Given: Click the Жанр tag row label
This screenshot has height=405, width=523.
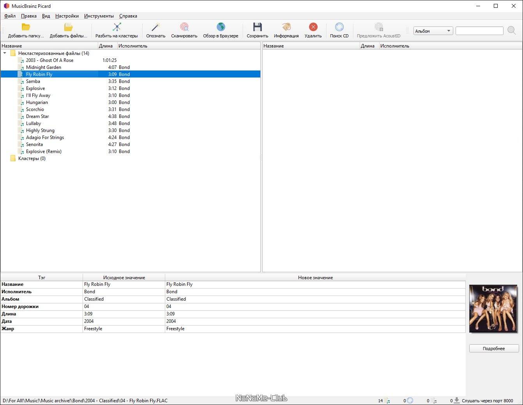Looking at the screenshot, I should (x=8, y=329).
